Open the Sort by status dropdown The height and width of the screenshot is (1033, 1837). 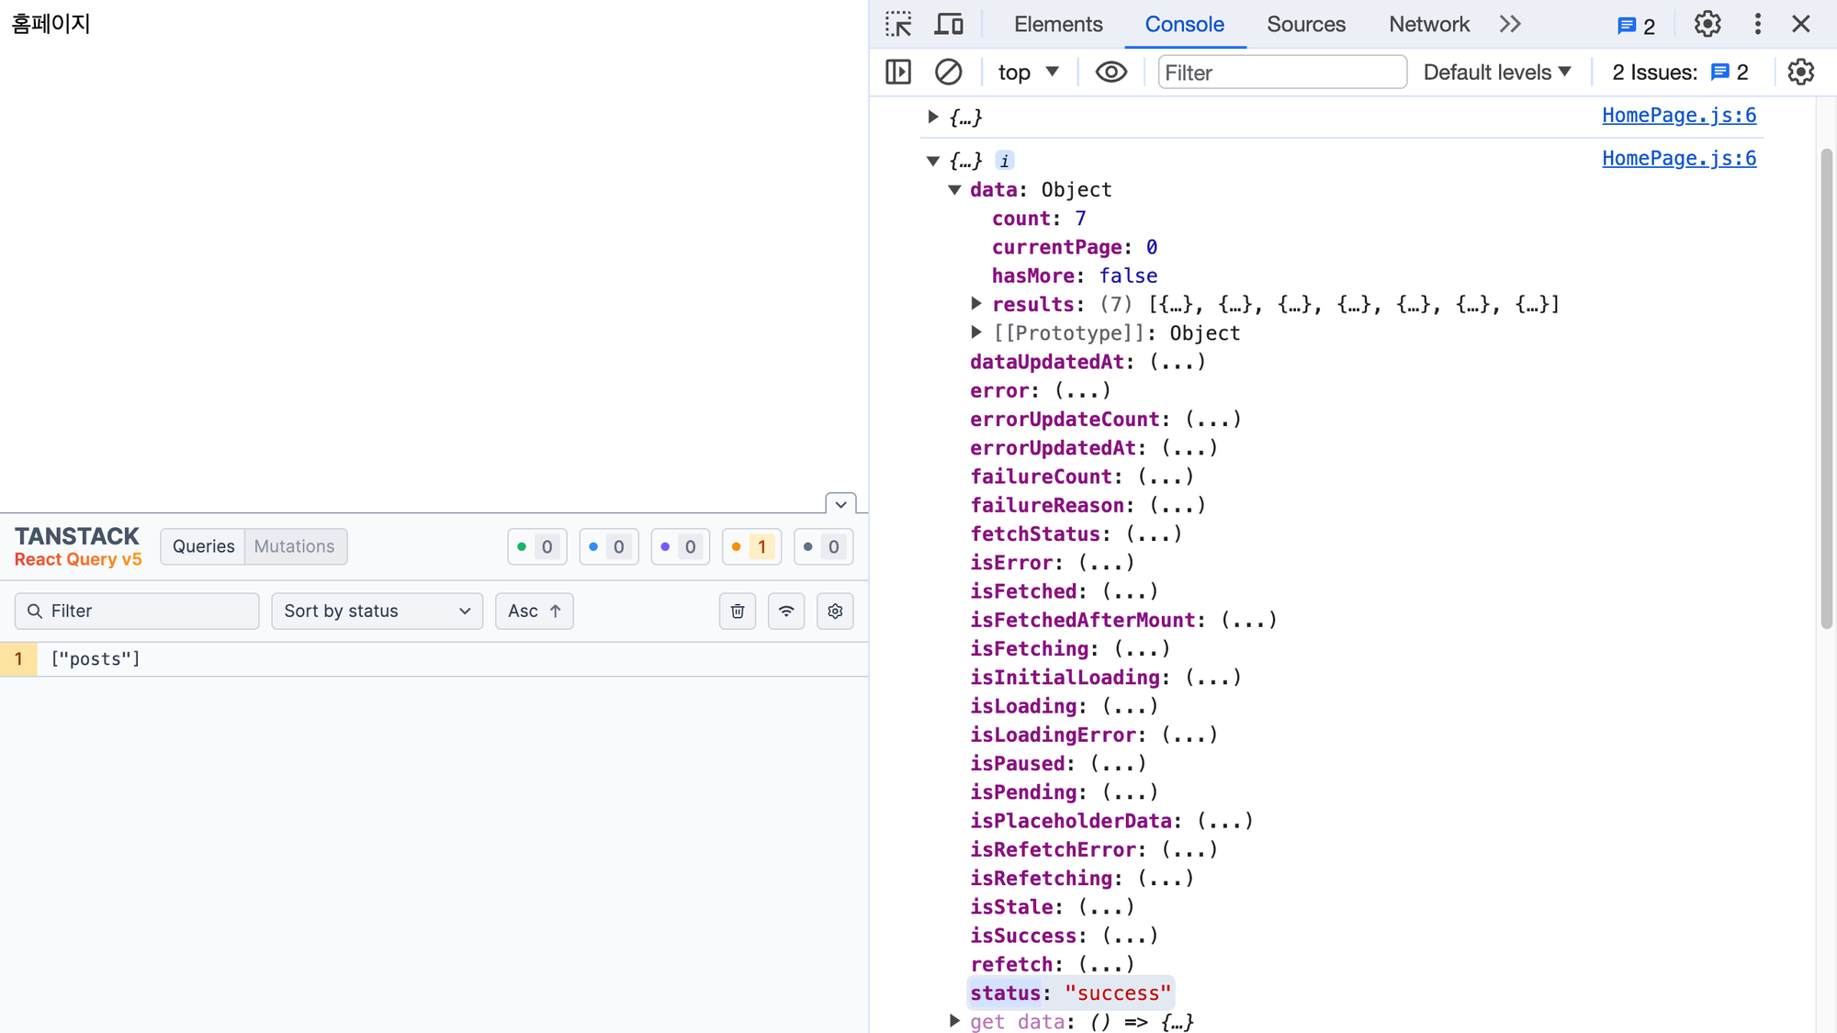tap(377, 612)
